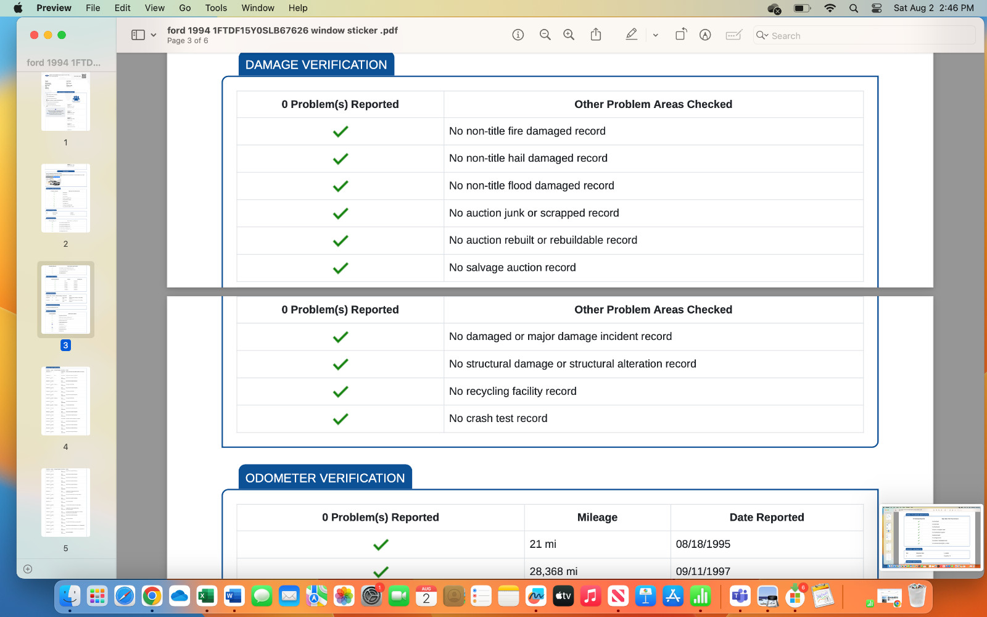Screen dimensions: 987x617
Task: Add a page with the sidebar plus button
Action: point(28,569)
